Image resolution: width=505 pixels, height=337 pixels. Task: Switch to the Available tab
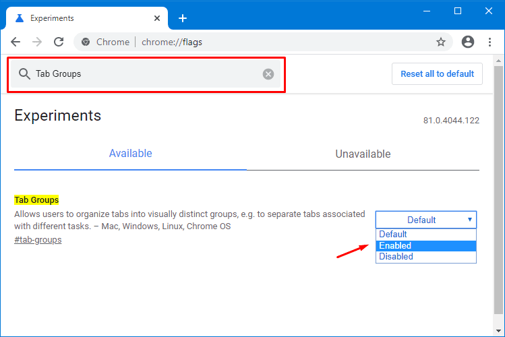[130, 153]
